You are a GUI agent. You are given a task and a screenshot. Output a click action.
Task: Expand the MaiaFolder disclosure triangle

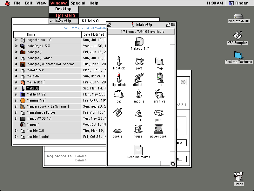pos(16,70)
